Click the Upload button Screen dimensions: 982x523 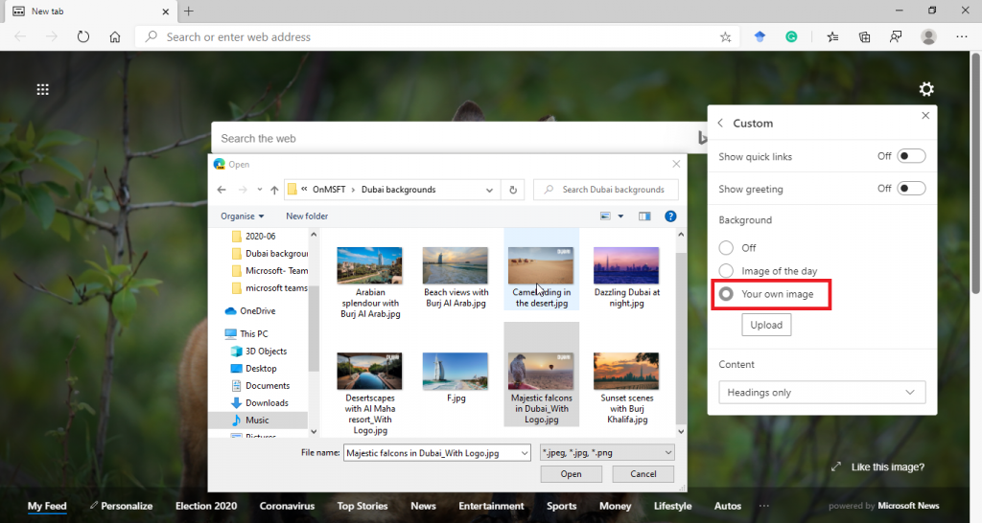[766, 325]
